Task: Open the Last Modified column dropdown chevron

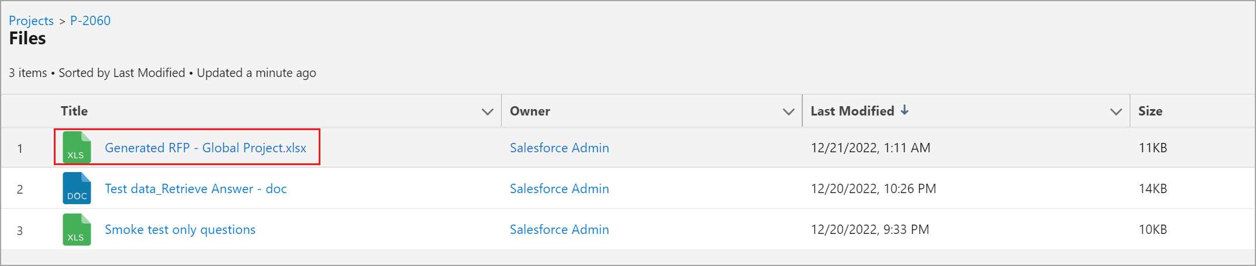Action: [1116, 111]
